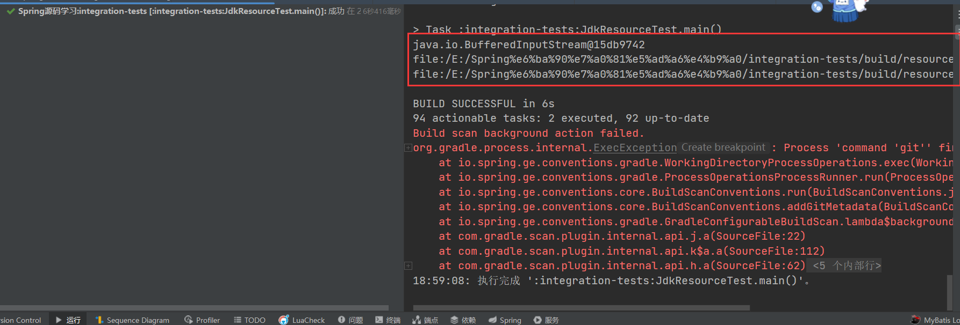
Task: Open the MyBatis Log tool window
Action: coord(935,320)
